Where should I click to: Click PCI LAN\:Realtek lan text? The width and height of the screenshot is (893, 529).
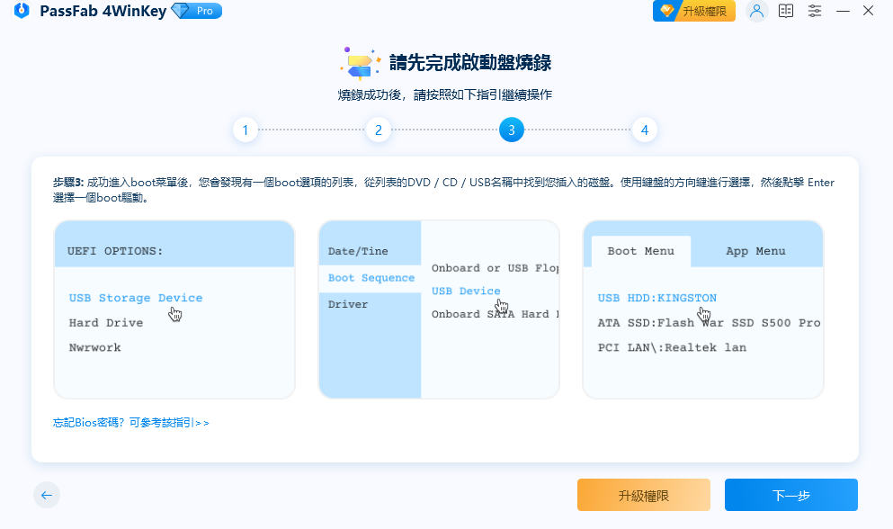[x=672, y=347]
